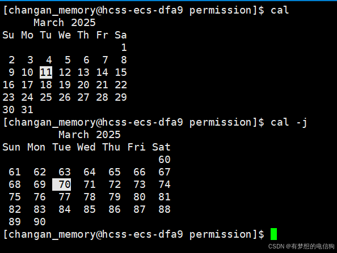Click the 'March 2025' header under cal -j
This screenshot has width=337, height=253.
(90, 135)
